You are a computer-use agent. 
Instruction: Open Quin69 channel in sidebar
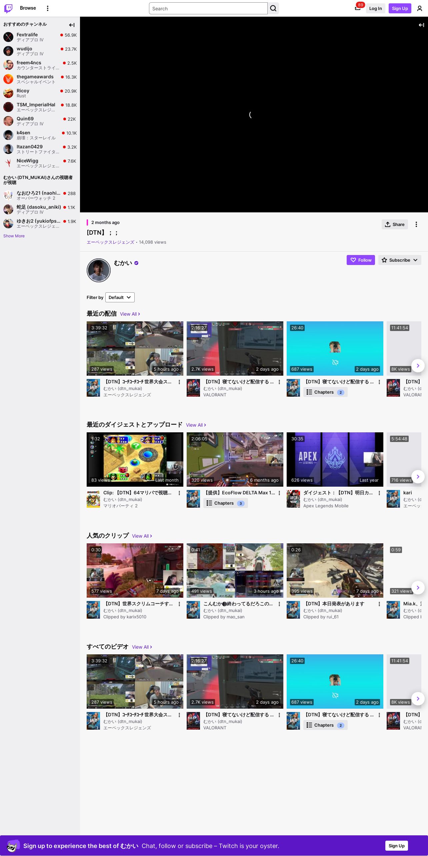point(40,121)
